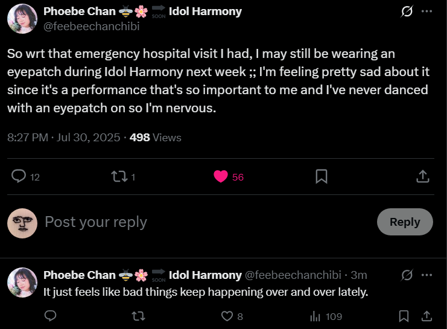Viewport: 447px width, 329px height.
Task: Open more options menu on main post
Action: 427,11
